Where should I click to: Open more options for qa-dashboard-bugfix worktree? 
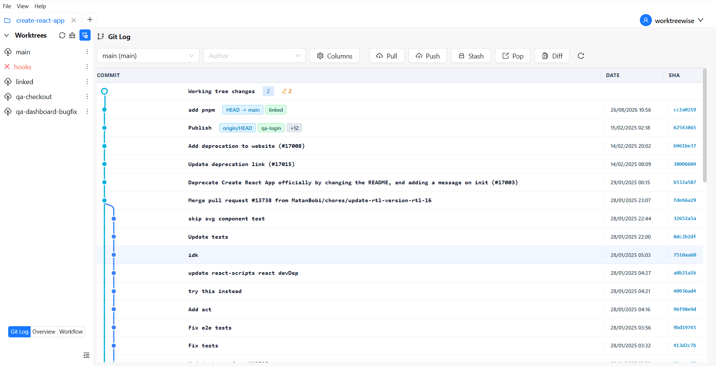pos(87,111)
